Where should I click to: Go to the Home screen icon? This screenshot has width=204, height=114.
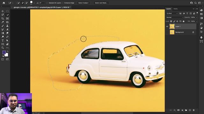click(x=4, y=3)
